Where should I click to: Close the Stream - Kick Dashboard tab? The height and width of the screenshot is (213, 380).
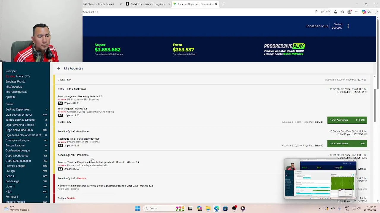[121, 4]
